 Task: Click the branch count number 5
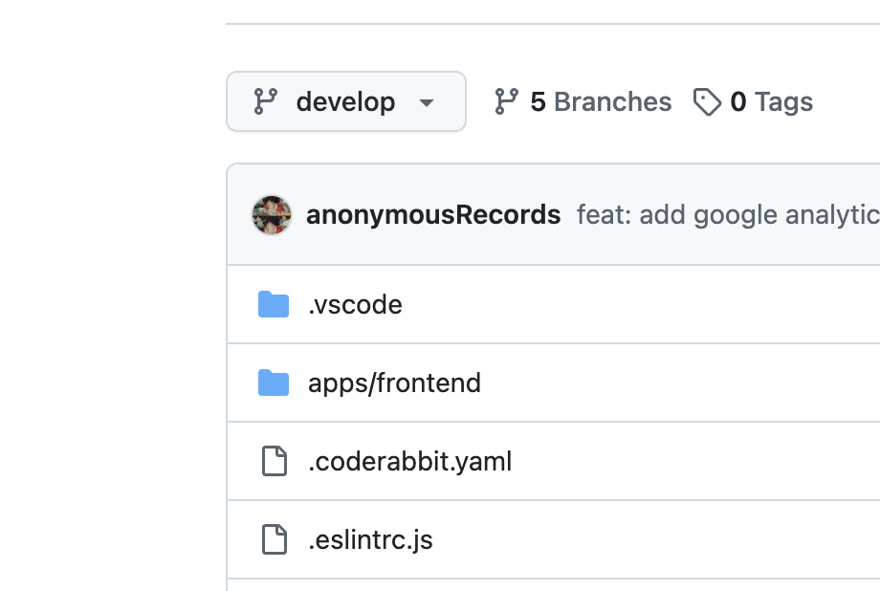538,101
